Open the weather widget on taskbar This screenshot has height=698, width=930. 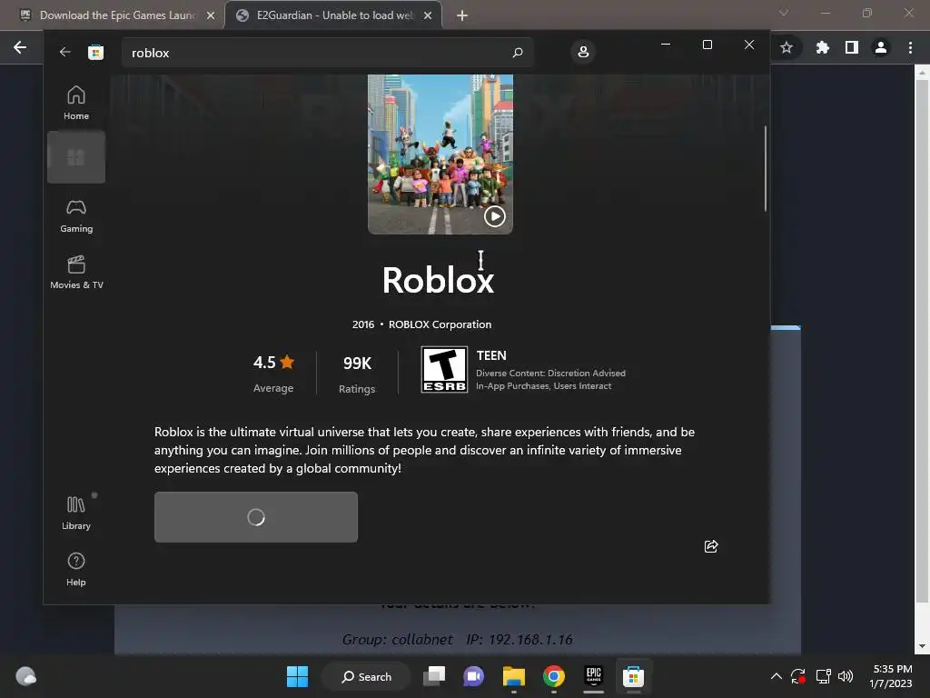point(25,676)
